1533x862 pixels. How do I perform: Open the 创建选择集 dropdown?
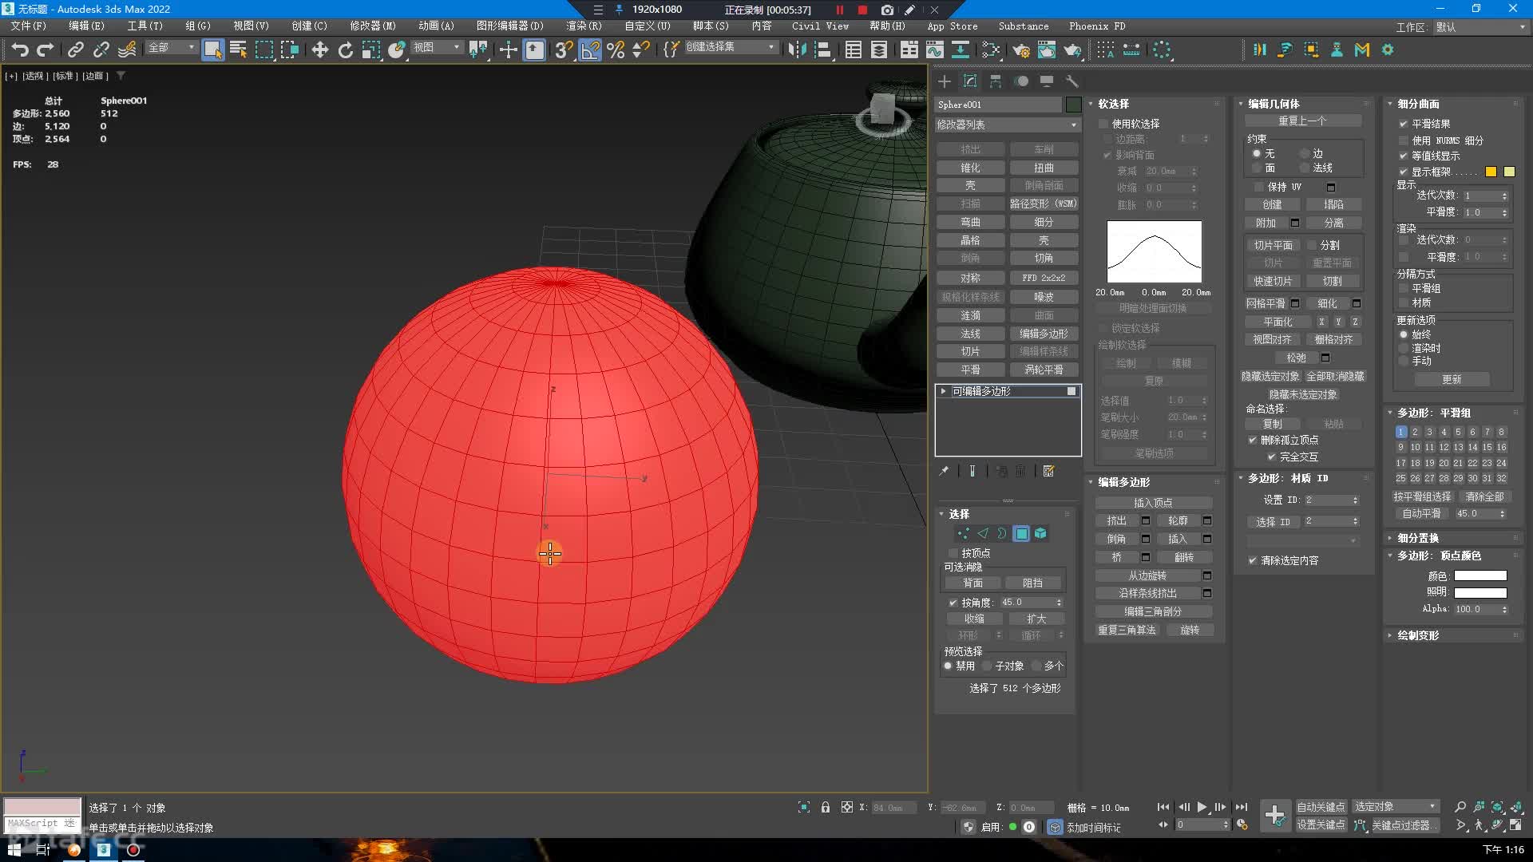pyautogui.click(x=731, y=47)
